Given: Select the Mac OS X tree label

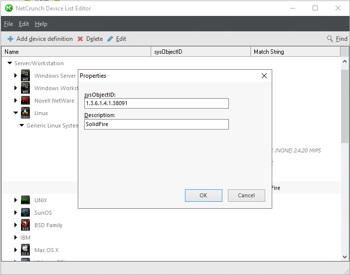Looking at the screenshot, I should click(x=46, y=250).
